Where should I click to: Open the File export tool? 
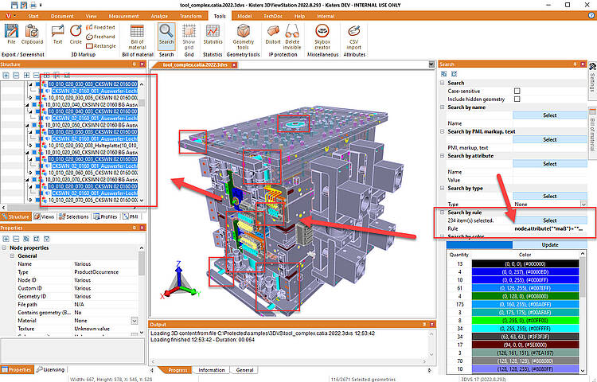(x=11, y=35)
